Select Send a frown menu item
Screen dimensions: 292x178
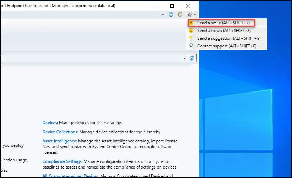tap(227, 31)
